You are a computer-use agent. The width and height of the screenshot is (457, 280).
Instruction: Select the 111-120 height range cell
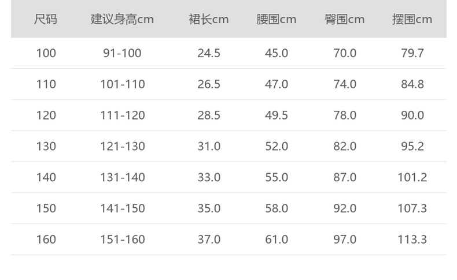(122, 115)
